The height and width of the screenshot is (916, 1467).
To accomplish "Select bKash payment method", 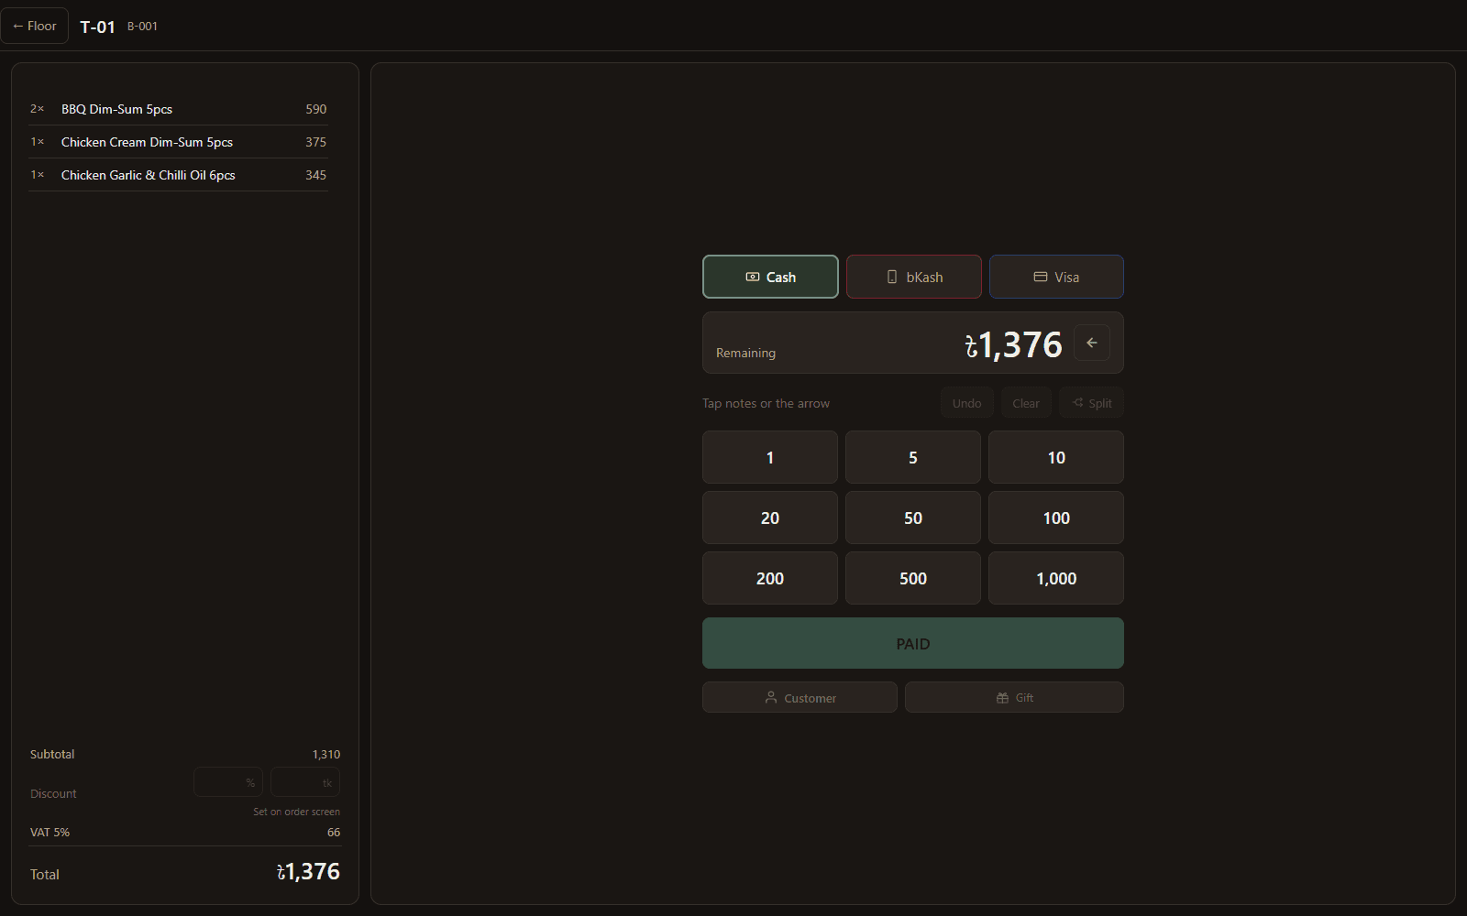I will tap(913, 277).
